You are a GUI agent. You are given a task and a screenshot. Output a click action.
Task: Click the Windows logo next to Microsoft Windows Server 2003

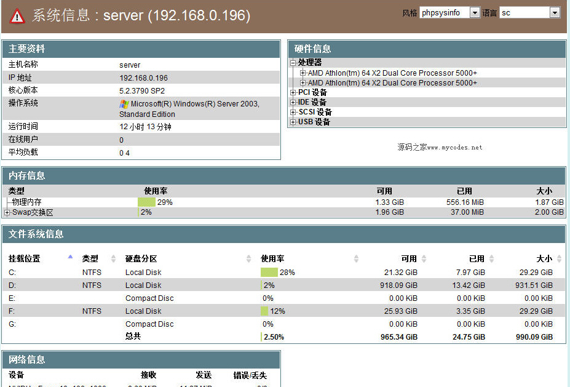124,105
